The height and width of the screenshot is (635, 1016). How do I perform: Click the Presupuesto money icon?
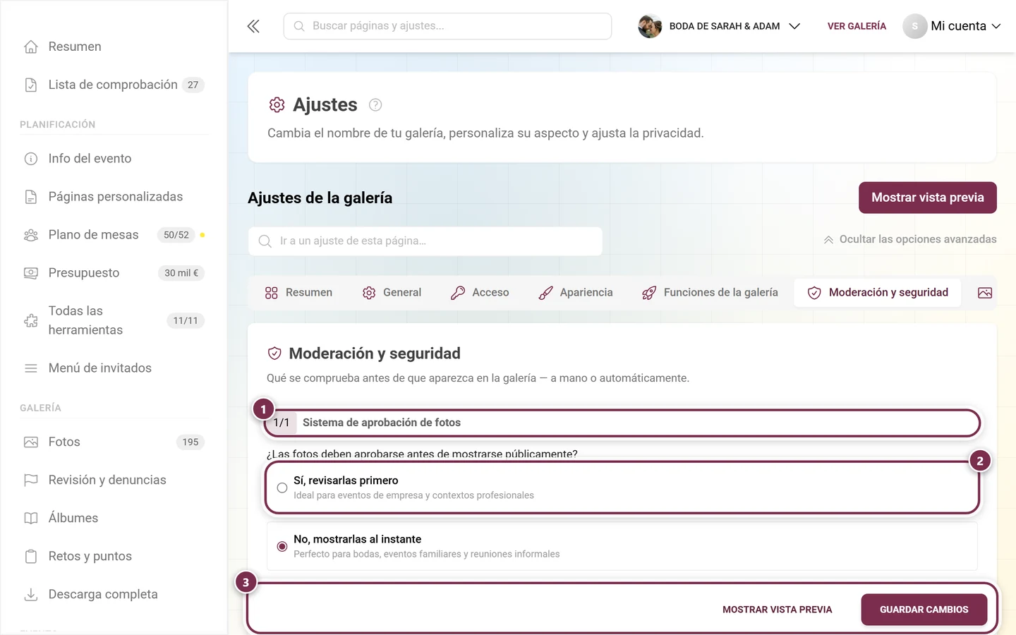tap(31, 273)
